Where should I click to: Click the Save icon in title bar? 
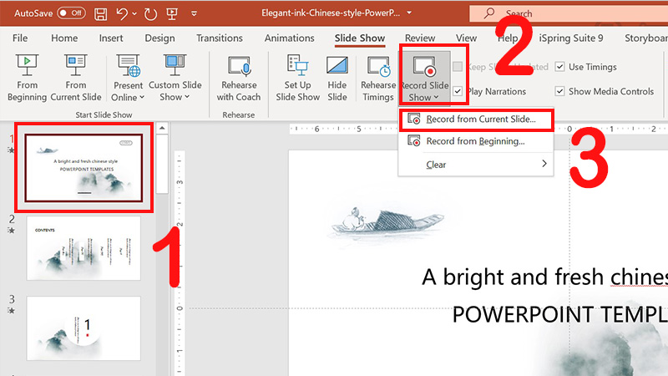tap(101, 14)
